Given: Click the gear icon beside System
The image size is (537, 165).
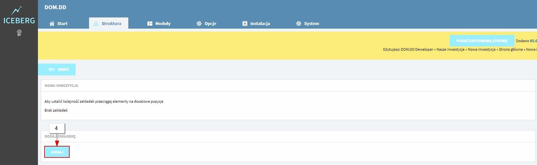Looking at the screenshot, I should [x=299, y=24].
